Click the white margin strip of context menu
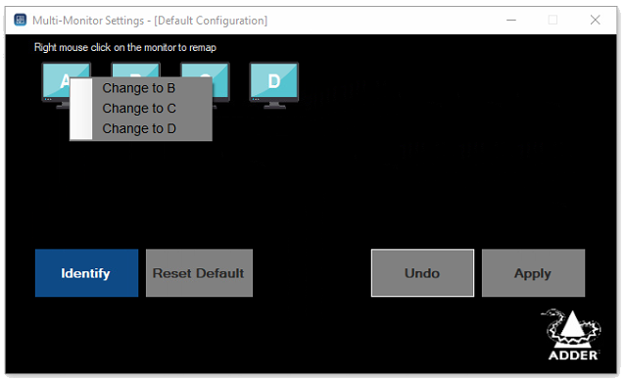This screenshot has height=380, width=625. coord(81,109)
